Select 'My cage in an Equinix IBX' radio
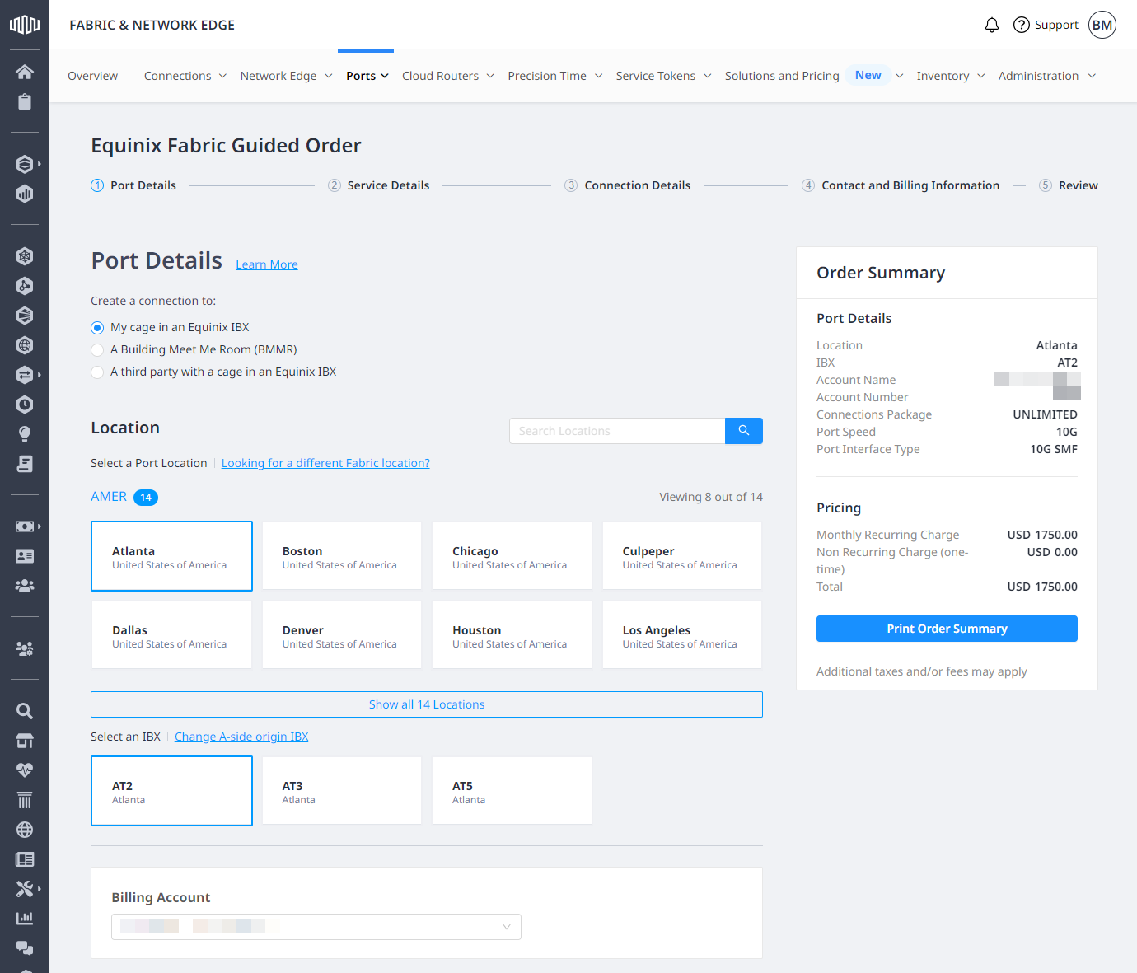This screenshot has width=1137, height=973. click(97, 328)
